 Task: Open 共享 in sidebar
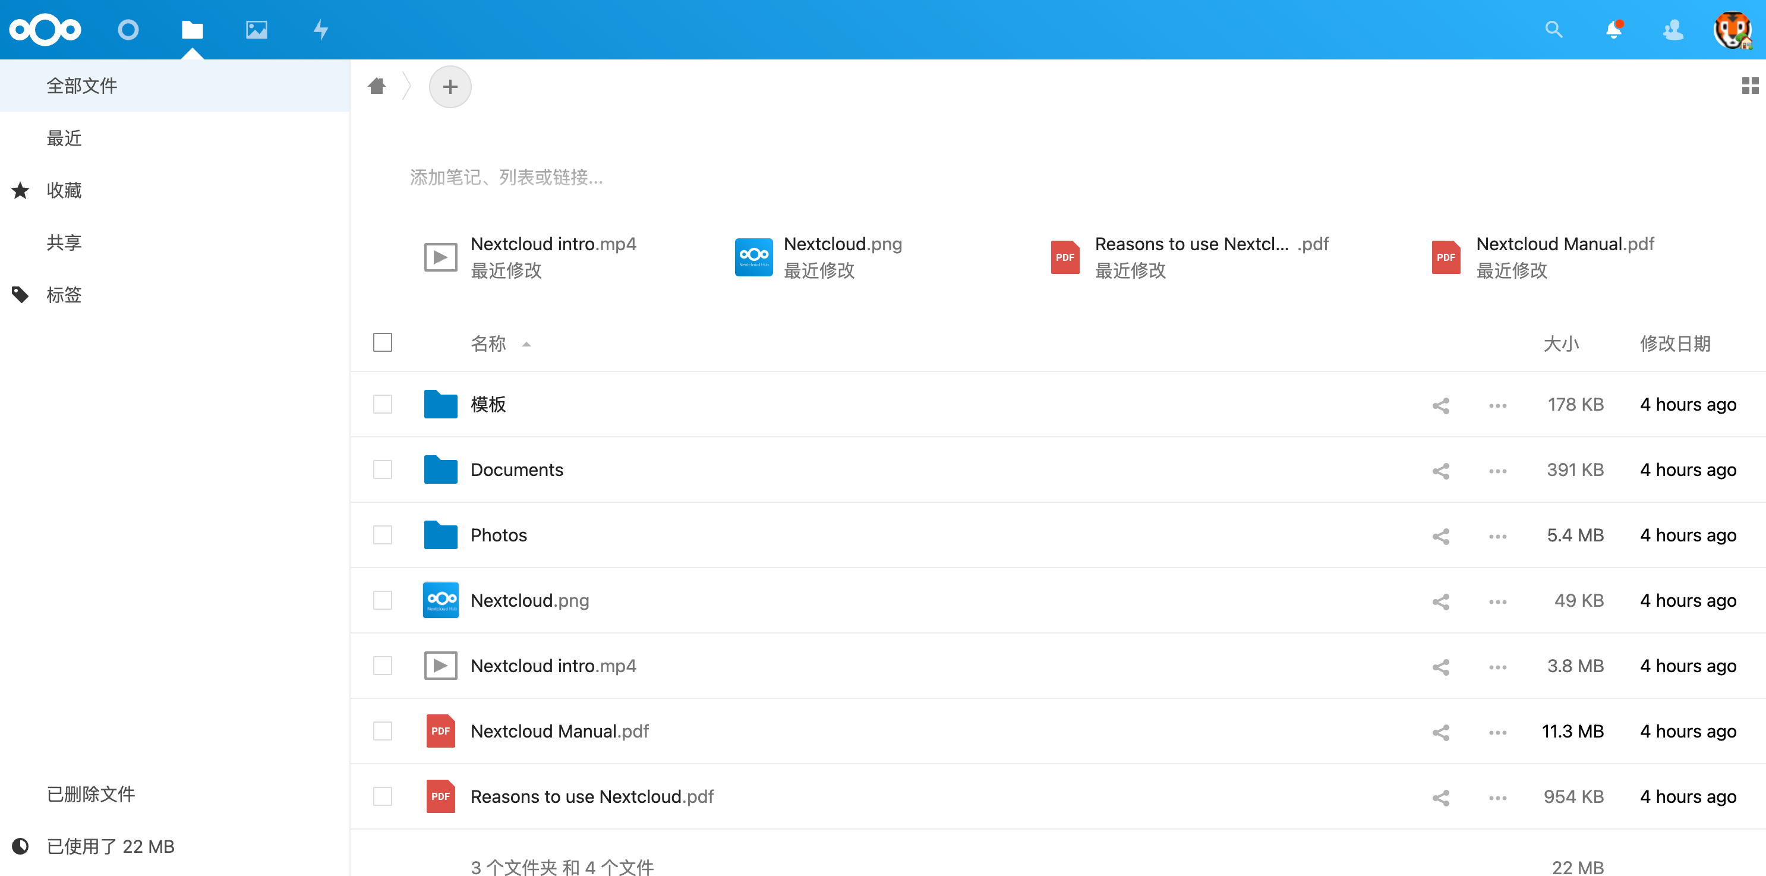click(x=175, y=242)
